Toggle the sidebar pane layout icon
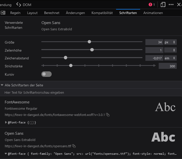182x159 pixels. click(3, 13)
